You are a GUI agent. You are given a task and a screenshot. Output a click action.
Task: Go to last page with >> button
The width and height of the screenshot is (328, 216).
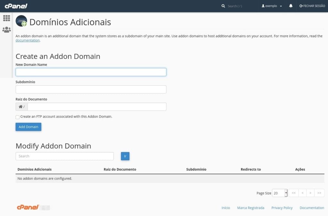(319, 193)
